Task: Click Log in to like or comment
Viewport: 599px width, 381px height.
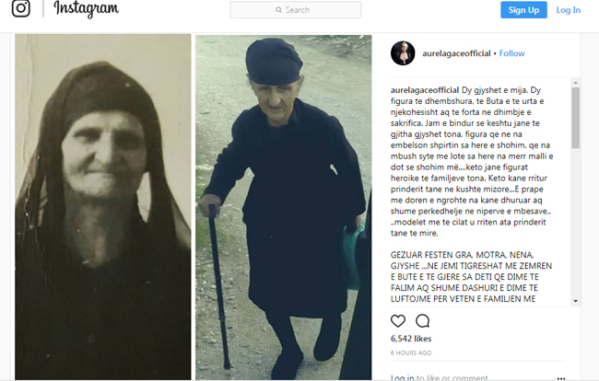Action: (402, 377)
